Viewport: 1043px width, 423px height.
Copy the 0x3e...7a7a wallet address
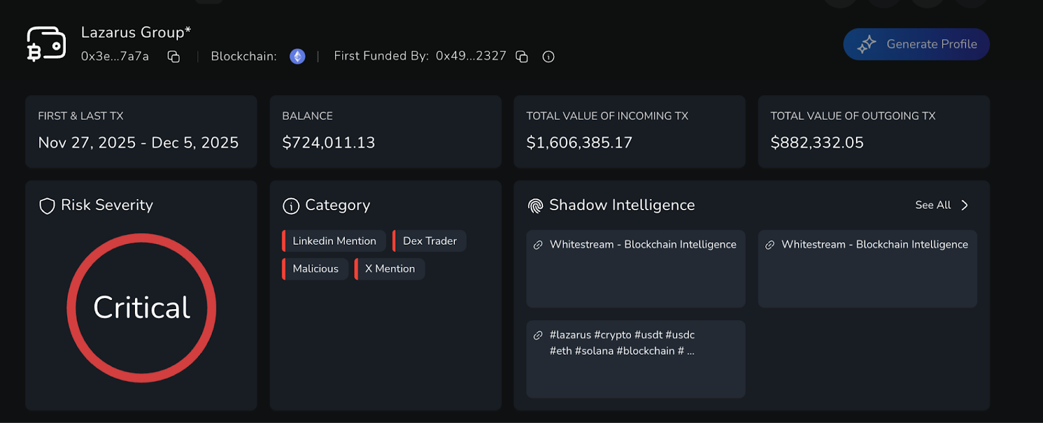(x=173, y=57)
